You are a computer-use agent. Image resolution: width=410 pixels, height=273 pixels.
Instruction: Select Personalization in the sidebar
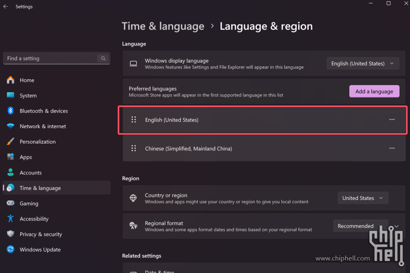[x=56, y=142]
